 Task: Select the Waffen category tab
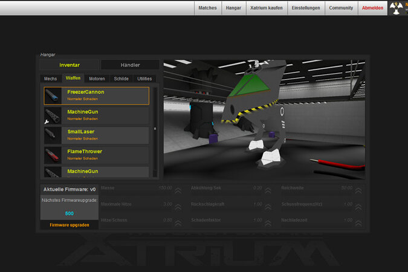pos(73,78)
